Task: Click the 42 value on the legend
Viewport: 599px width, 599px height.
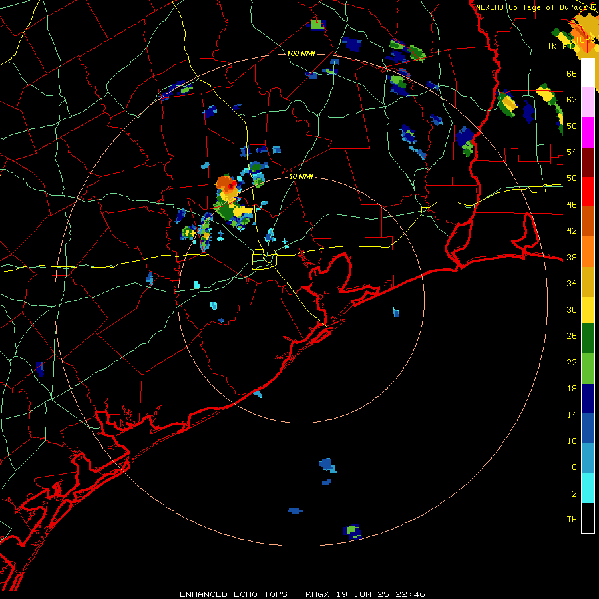Action: 572,231
